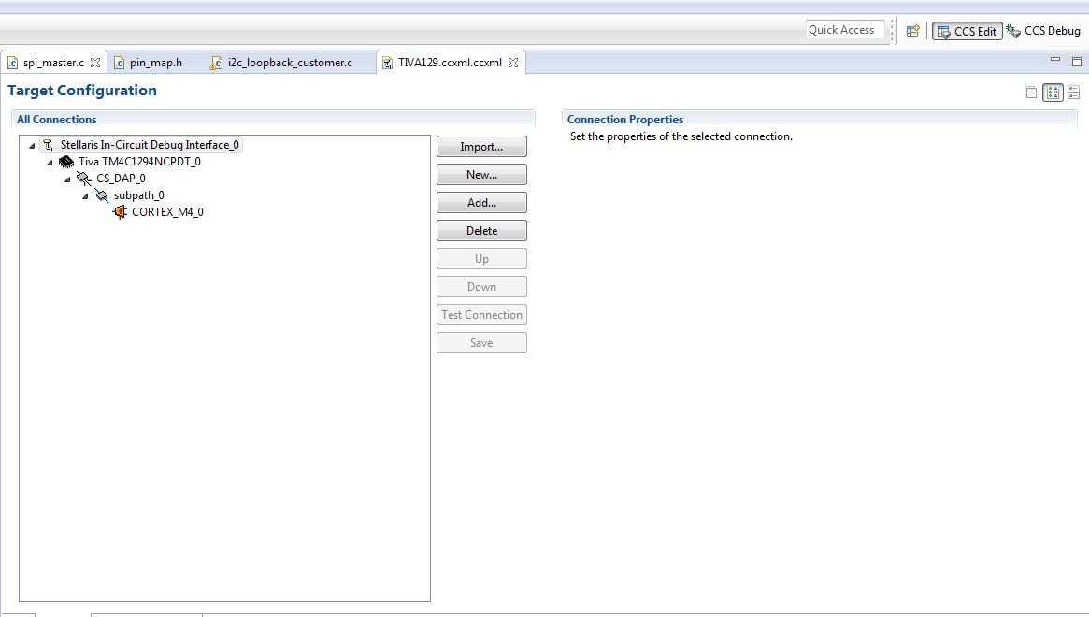This screenshot has width=1089, height=617.
Task: Collapse the Stellaris In-Circuit Debug Interface_0 node
Action: (x=31, y=146)
